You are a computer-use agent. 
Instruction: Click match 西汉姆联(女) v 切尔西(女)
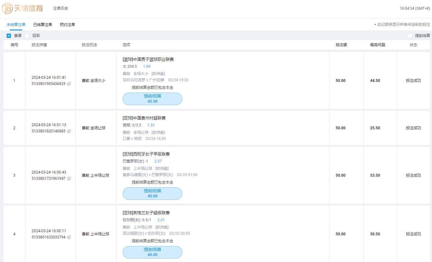tap(144, 233)
